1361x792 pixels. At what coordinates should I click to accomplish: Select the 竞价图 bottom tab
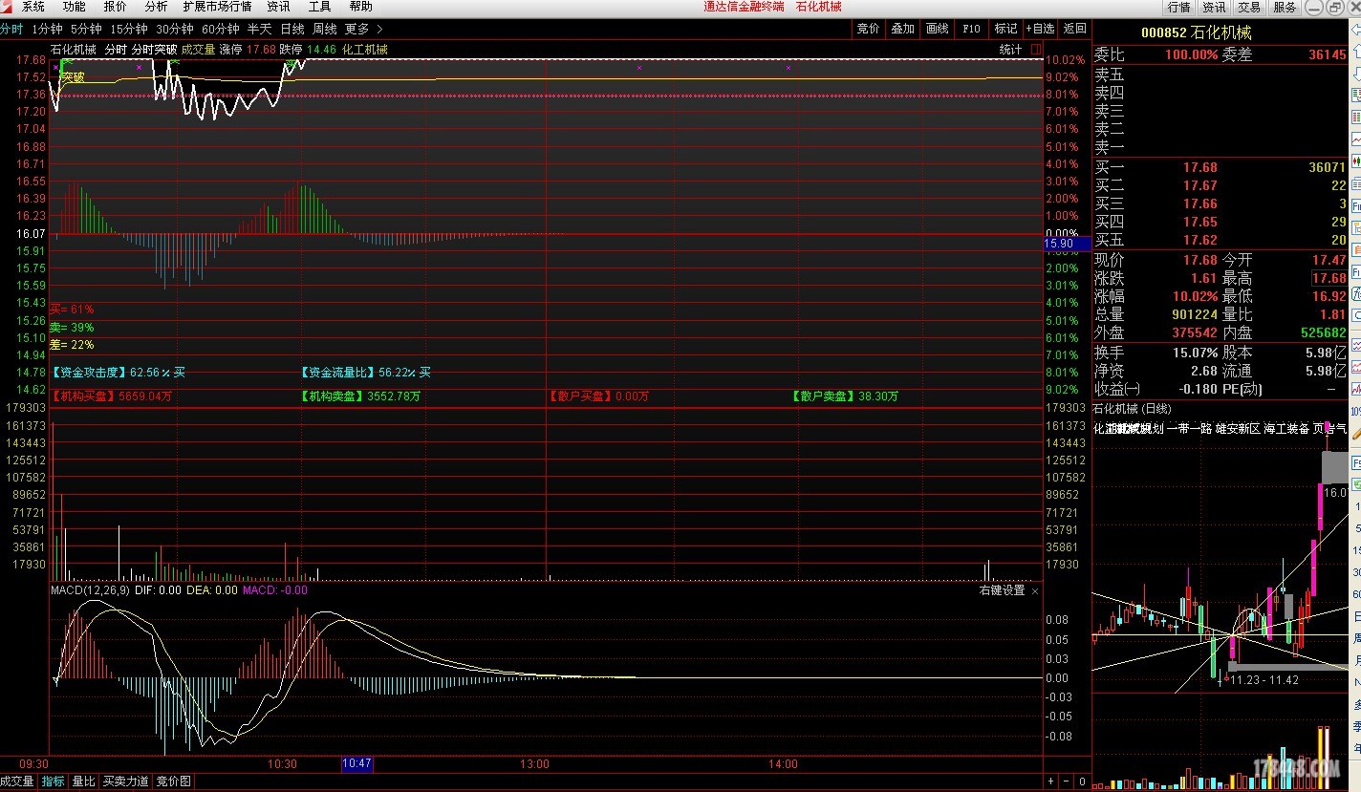[173, 781]
